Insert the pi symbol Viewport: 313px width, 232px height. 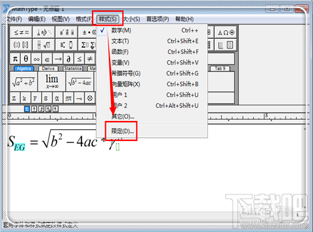point(15,59)
